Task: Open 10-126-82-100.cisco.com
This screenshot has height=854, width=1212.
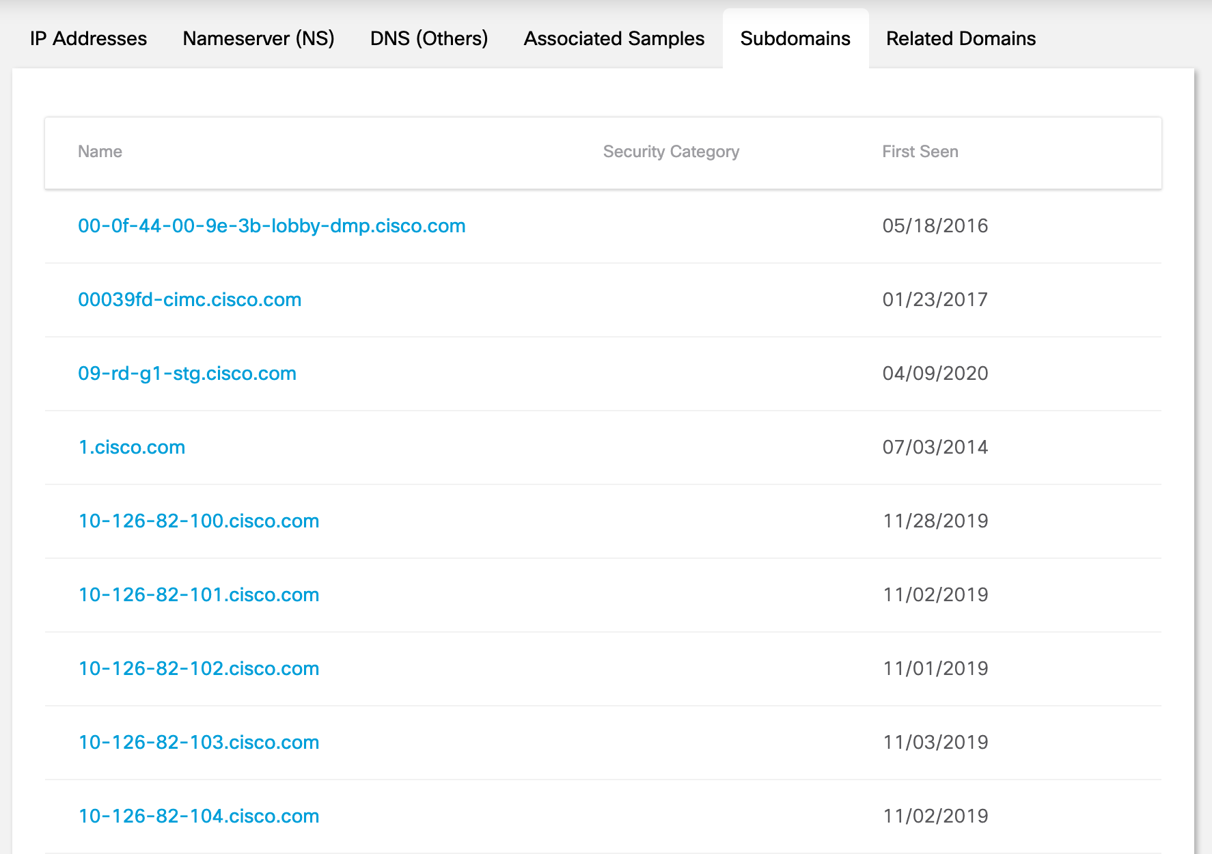Action: pyautogui.click(x=199, y=521)
